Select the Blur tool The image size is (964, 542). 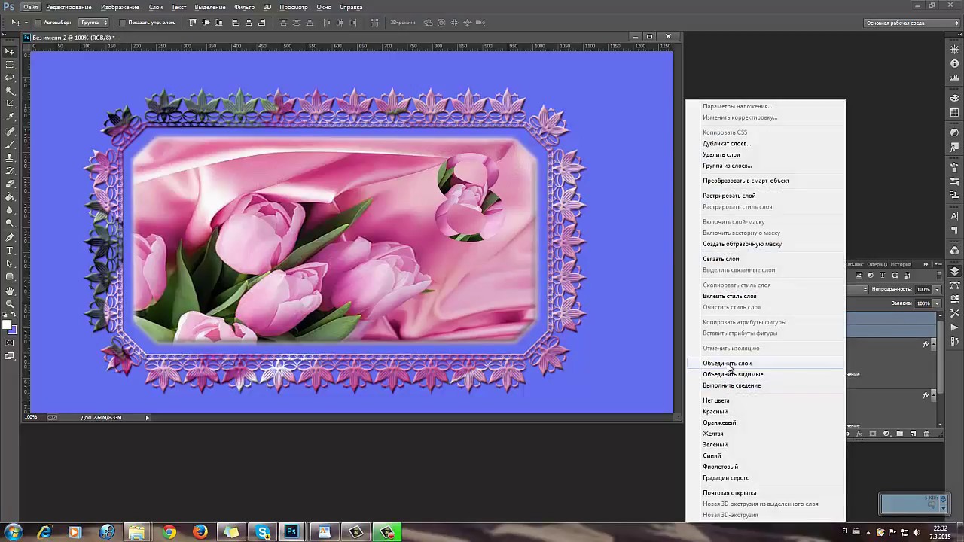[x=10, y=210]
